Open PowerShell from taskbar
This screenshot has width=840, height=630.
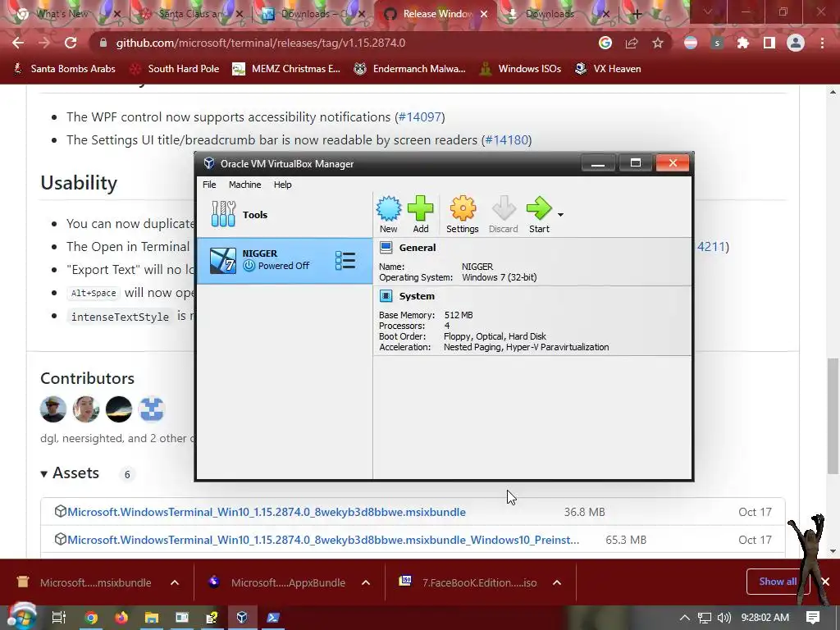(272, 618)
